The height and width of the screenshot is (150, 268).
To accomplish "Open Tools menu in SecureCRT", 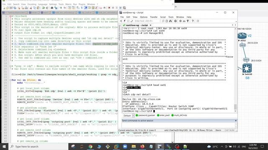I will tap(171, 17).
